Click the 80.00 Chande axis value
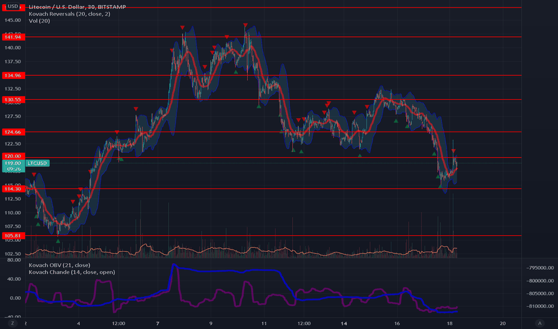The image size is (558, 329). 14,260
